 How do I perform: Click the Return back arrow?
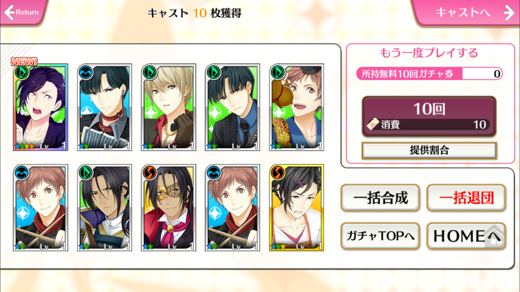(10, 12)
